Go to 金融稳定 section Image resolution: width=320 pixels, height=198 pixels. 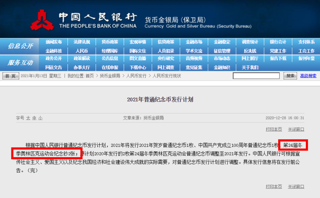coord(222,42)
